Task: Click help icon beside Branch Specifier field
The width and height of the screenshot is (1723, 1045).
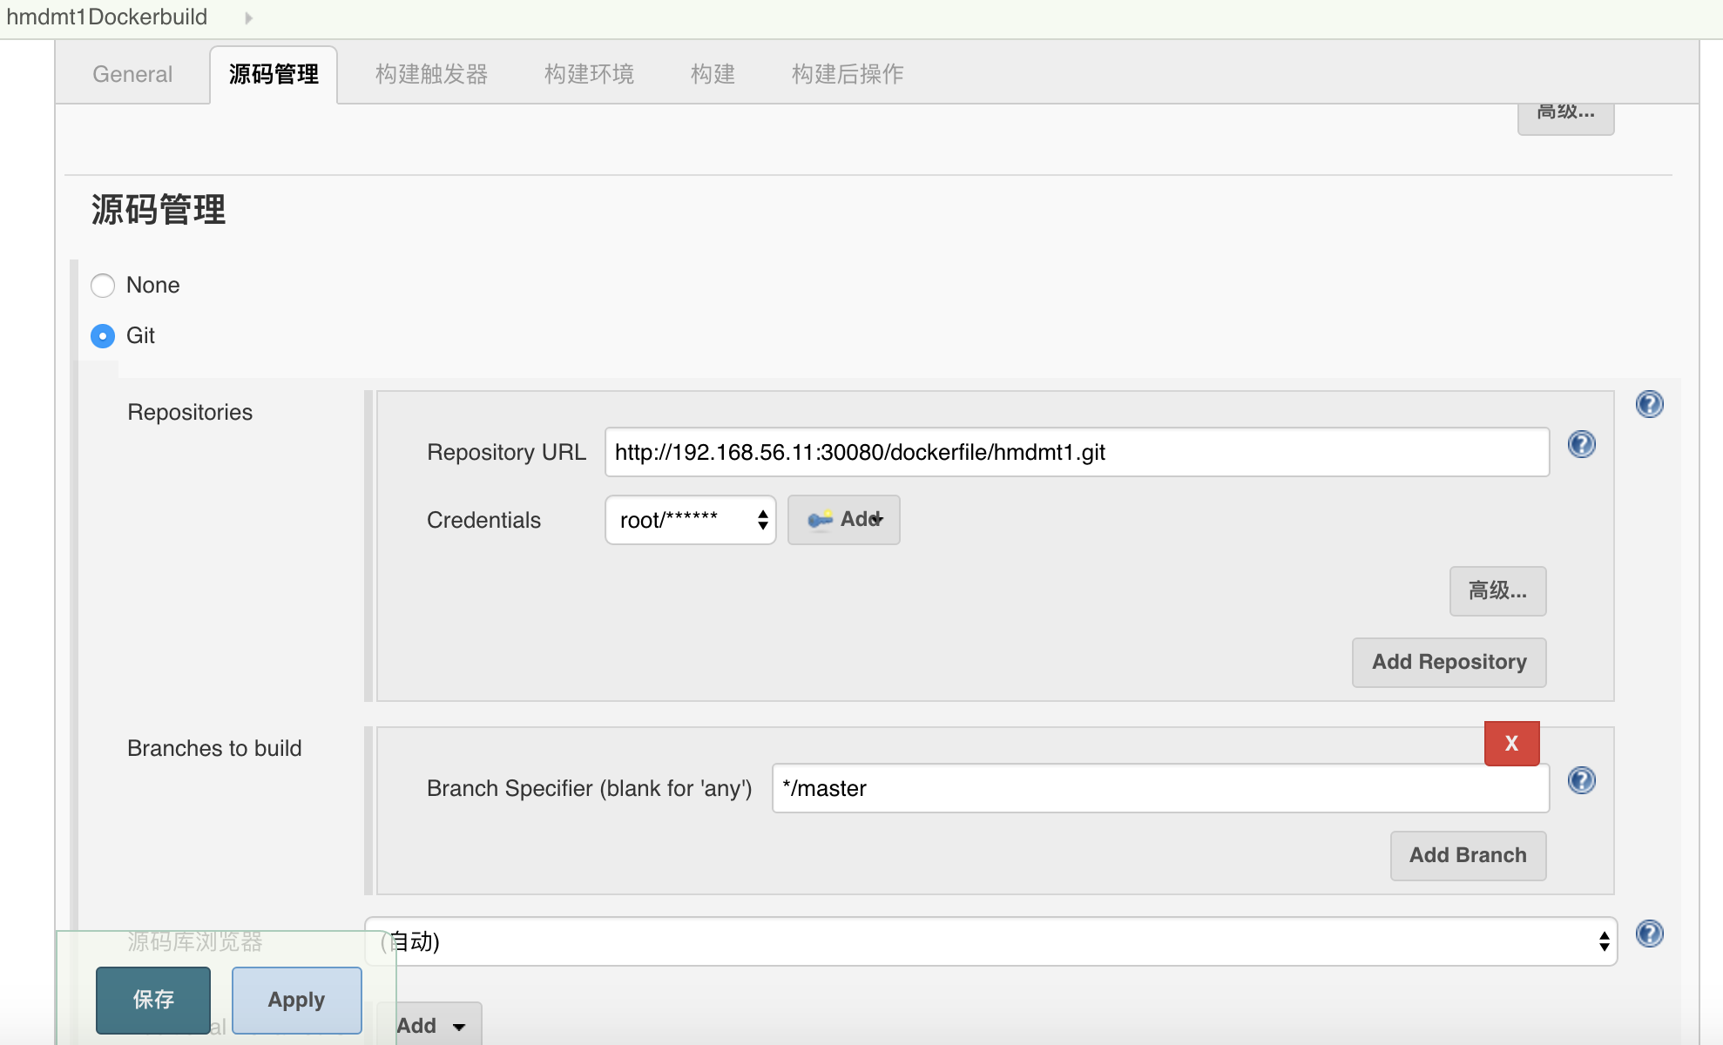Action: [x=1581, y=780]
